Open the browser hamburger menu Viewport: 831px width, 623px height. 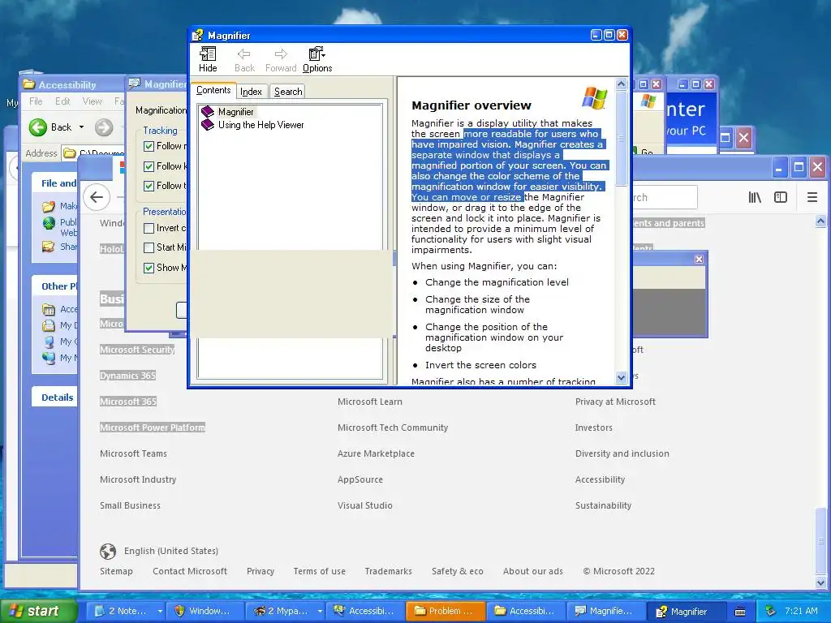click(x=812, y=198)
